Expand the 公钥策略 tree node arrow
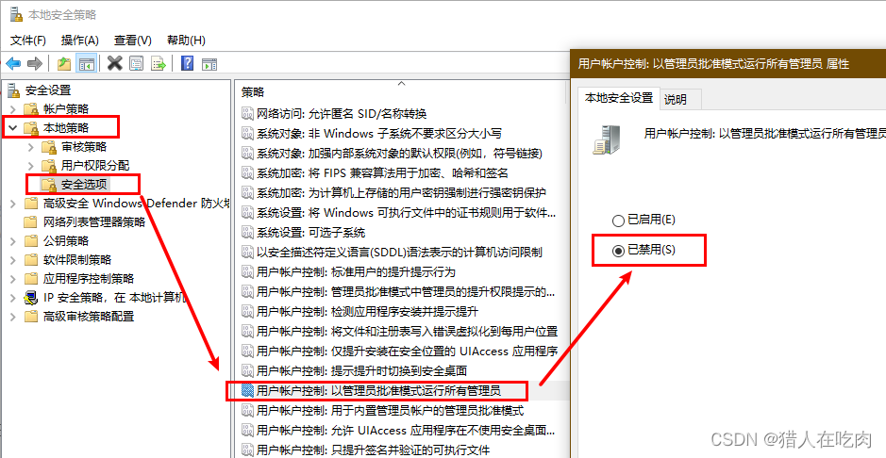Screen dimensions: 886x458 [13, 241]
